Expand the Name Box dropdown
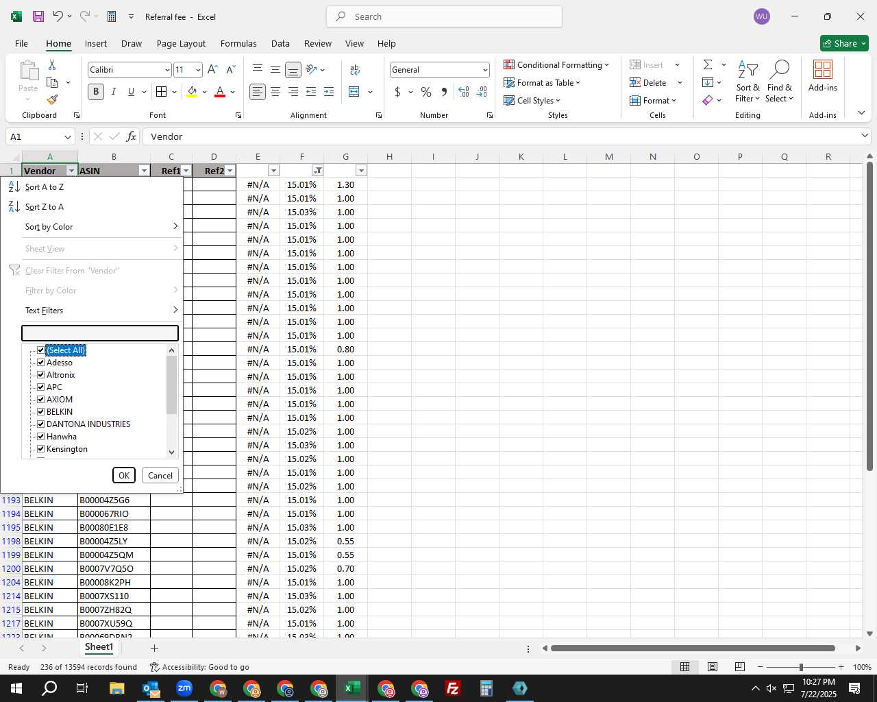 67,136
